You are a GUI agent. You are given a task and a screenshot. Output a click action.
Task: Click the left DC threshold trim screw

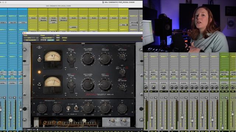pyautogui.click(x=113, y=121)
